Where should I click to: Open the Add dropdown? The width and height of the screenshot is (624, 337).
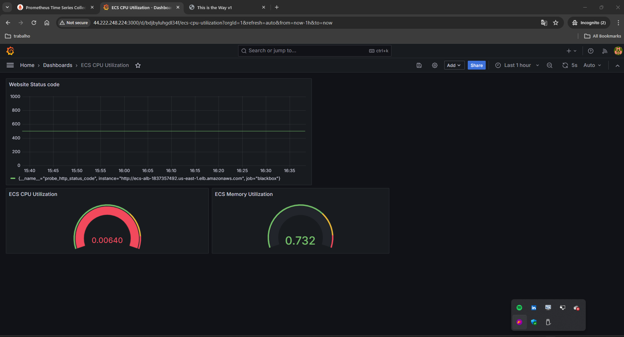point(454,65)
